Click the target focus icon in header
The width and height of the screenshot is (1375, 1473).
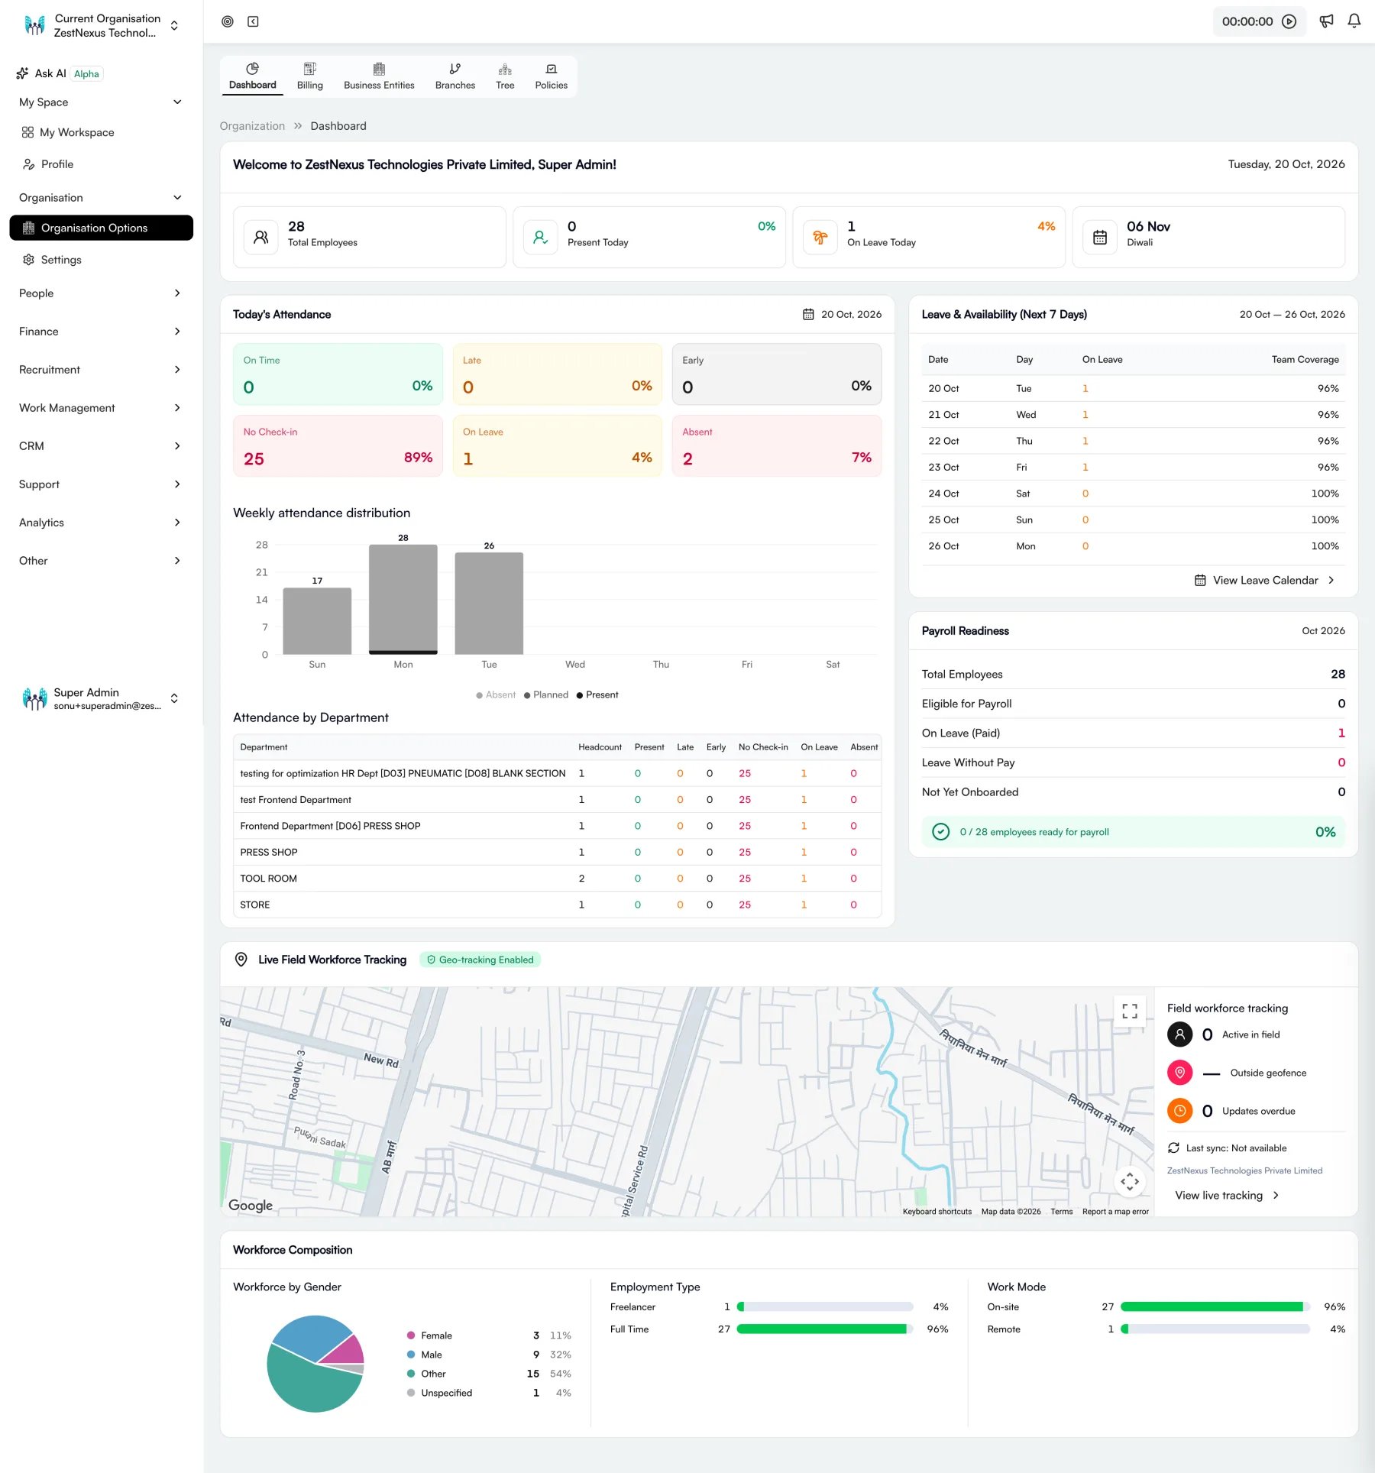(x=228, y=21)
